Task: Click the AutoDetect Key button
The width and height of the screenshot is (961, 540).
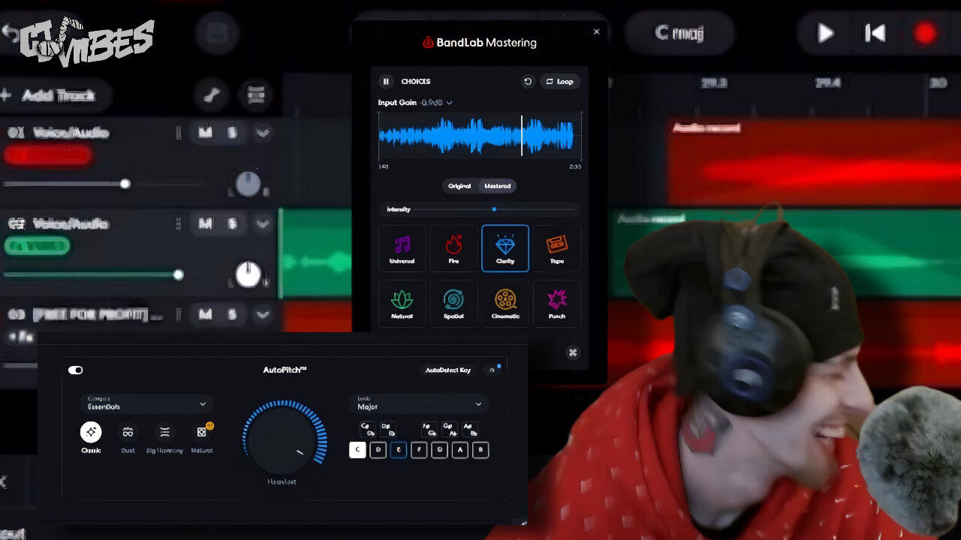Action: [448, 370]
